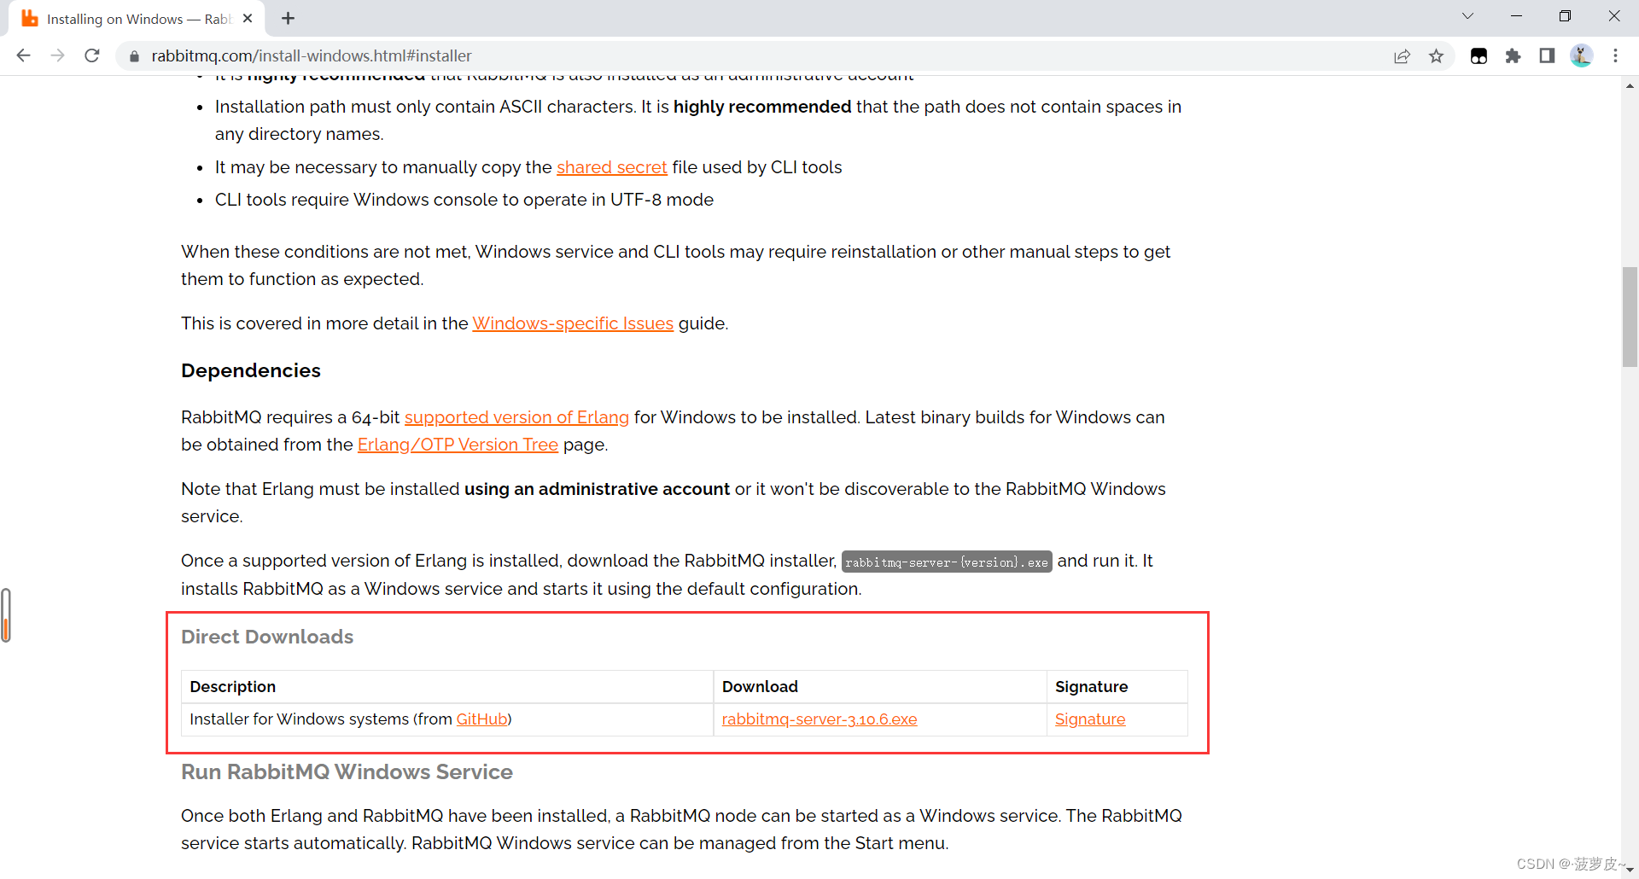Viewport: 1639px width, 879px height.
Task: Open Erlang/OTP Version Tree page
Action: (x=458, y=445)
